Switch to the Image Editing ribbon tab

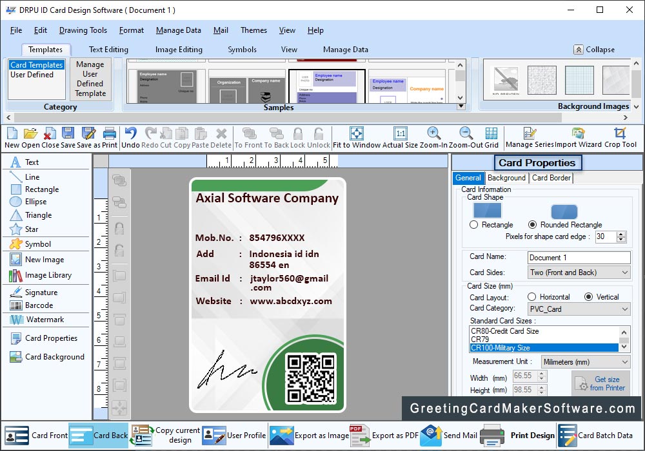pos(179,50)
